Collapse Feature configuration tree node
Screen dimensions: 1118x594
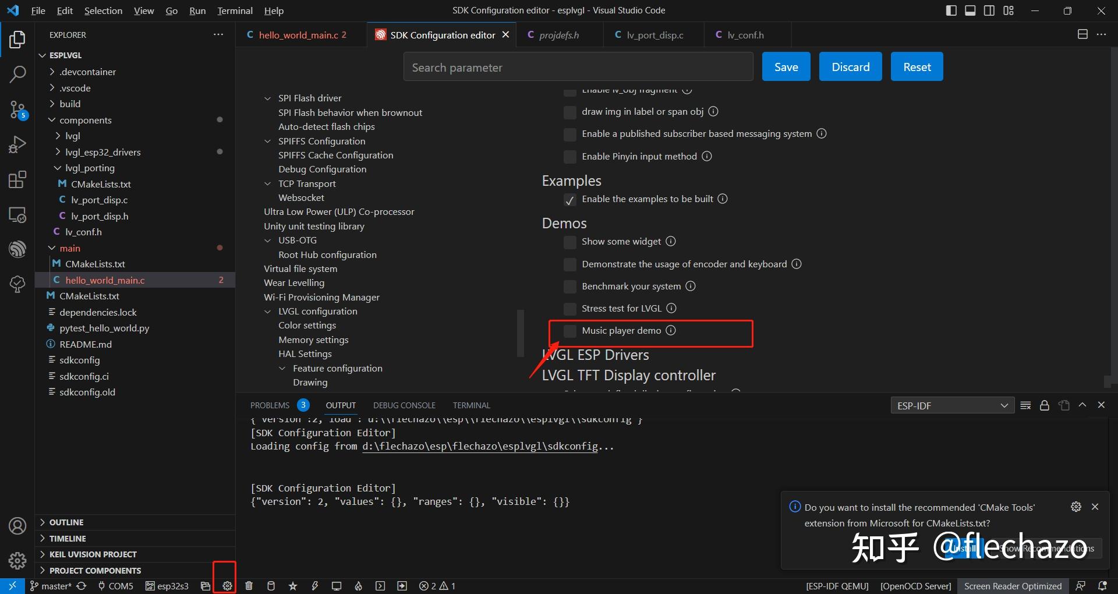coord(282,369)
